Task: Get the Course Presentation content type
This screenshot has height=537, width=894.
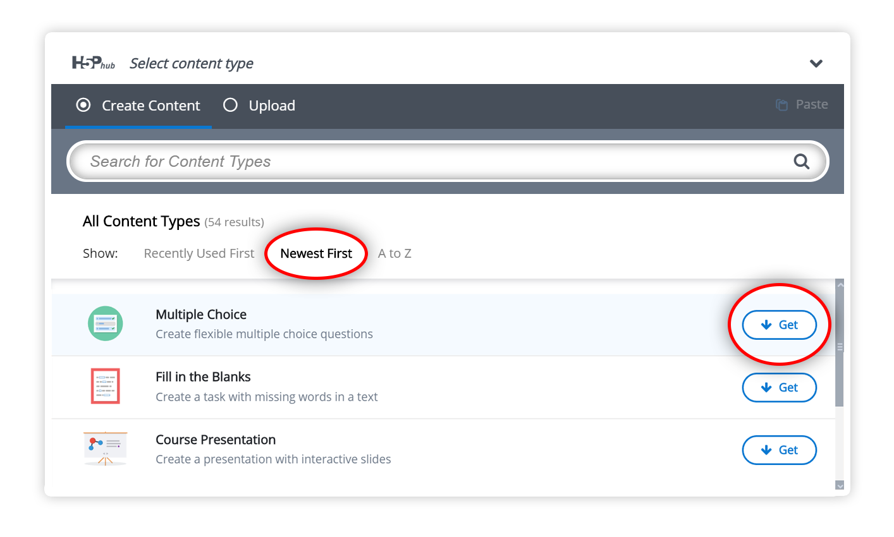Action: [x=779, y=450]
